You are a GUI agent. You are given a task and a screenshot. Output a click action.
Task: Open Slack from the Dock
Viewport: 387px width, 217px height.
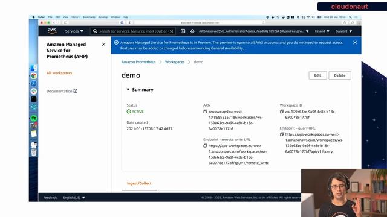[34, 91]
